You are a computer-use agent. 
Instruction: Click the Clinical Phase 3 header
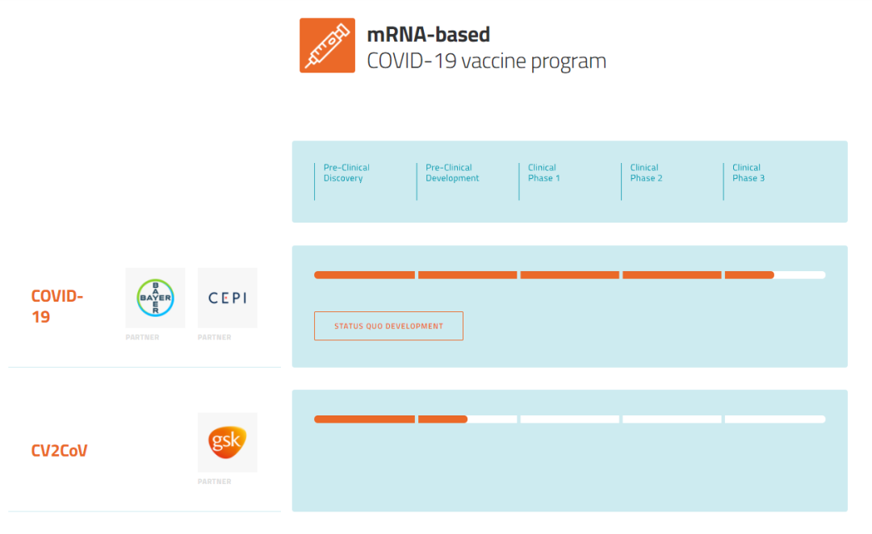748,173
